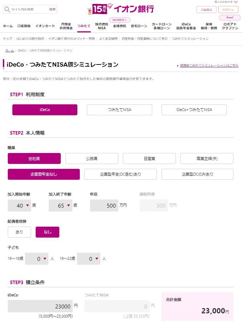Image resolution: width=243 pixels, height=325 pixels.
Task: Open 保険 相続・税務 menu item
Action: click(x=209, y=26)
